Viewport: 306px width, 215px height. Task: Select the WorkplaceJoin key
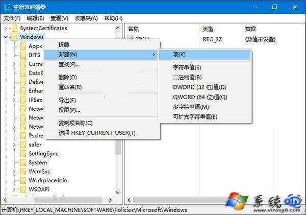(x=48, y=180)
